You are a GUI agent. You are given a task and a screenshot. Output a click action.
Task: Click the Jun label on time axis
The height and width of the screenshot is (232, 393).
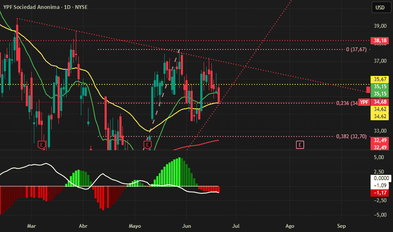(186, 226)
